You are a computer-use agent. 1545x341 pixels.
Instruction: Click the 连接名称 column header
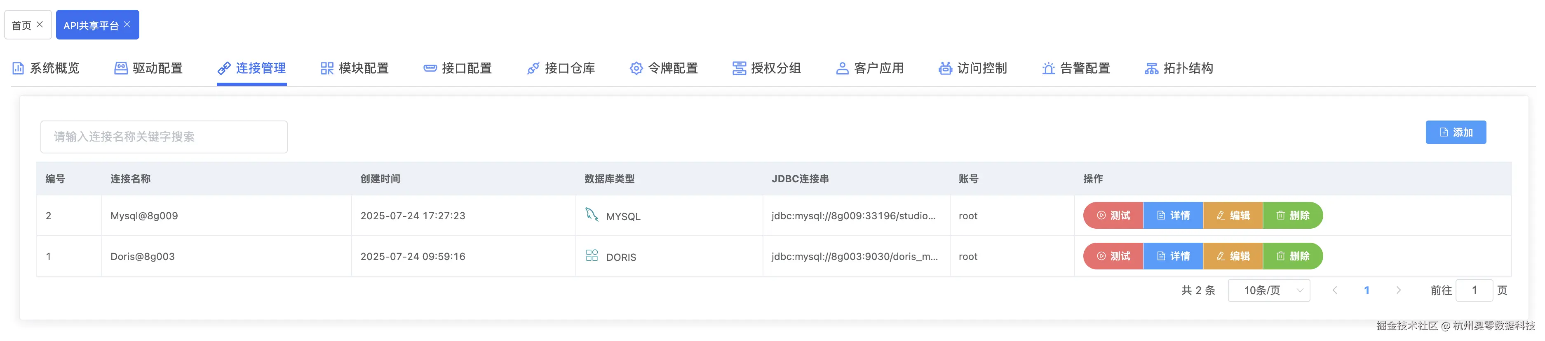click(131, 179)
